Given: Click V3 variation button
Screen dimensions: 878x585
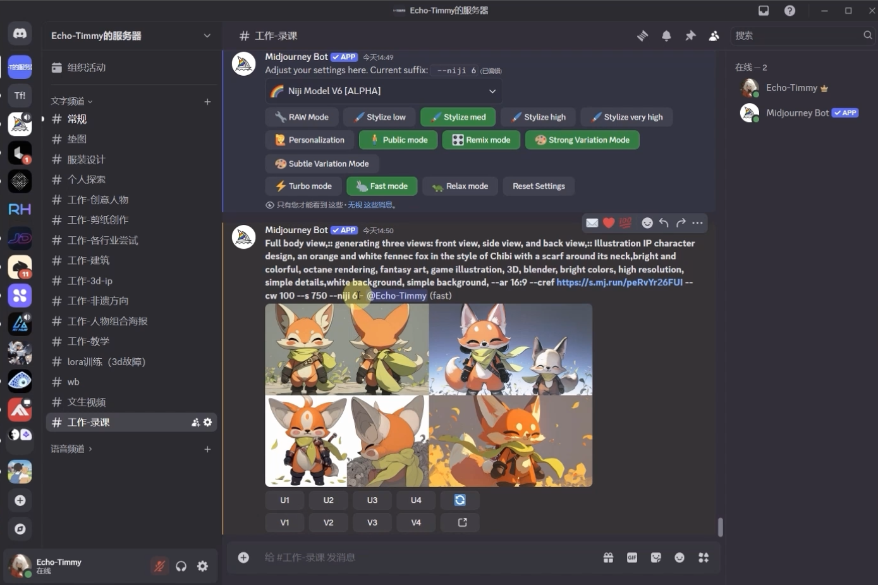Looking at the screenshot, I should 372,522.
